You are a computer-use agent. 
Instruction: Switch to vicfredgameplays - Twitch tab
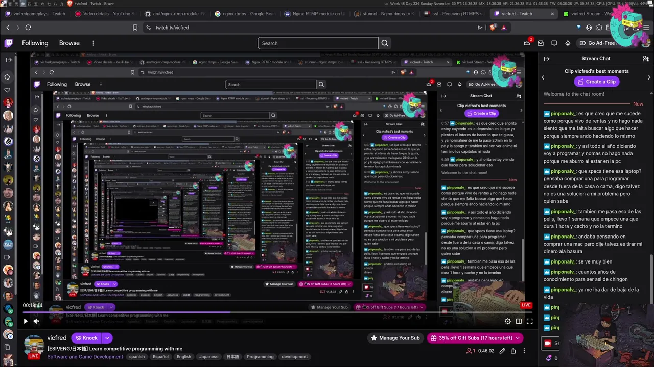(36, 14)
